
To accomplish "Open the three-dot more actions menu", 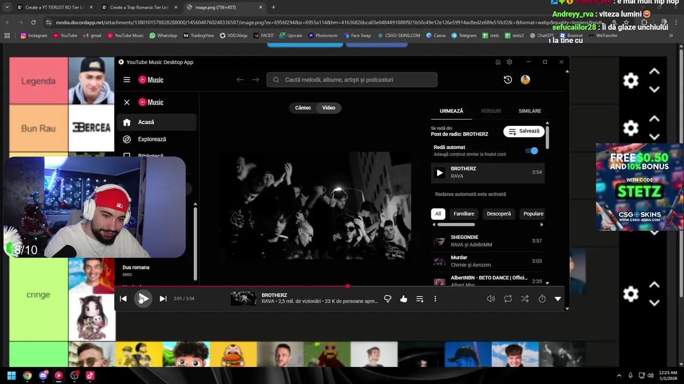I will 435,299.
